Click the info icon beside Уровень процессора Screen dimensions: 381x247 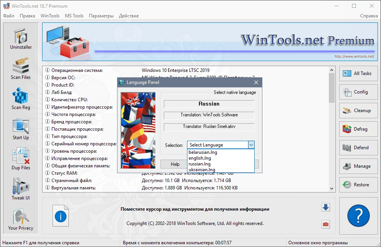coord(48,151)
